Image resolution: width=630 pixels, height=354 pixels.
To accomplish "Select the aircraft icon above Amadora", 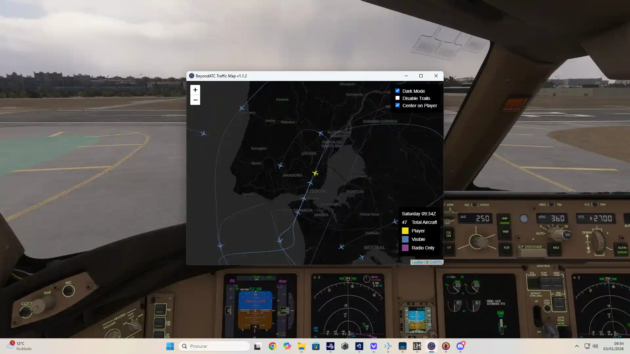I will (x=280, y=166).
